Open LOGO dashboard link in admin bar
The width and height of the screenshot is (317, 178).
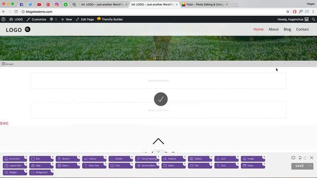pos(16,19)
